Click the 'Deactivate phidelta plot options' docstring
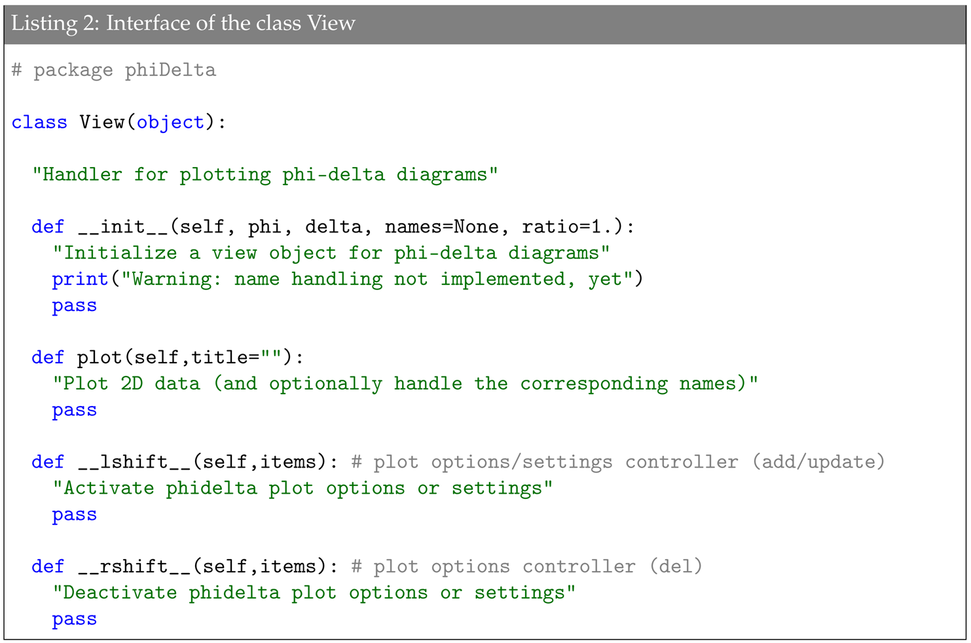Image resolution: width=971 pixels, height=643 pixels. click(x=314, y=593)
